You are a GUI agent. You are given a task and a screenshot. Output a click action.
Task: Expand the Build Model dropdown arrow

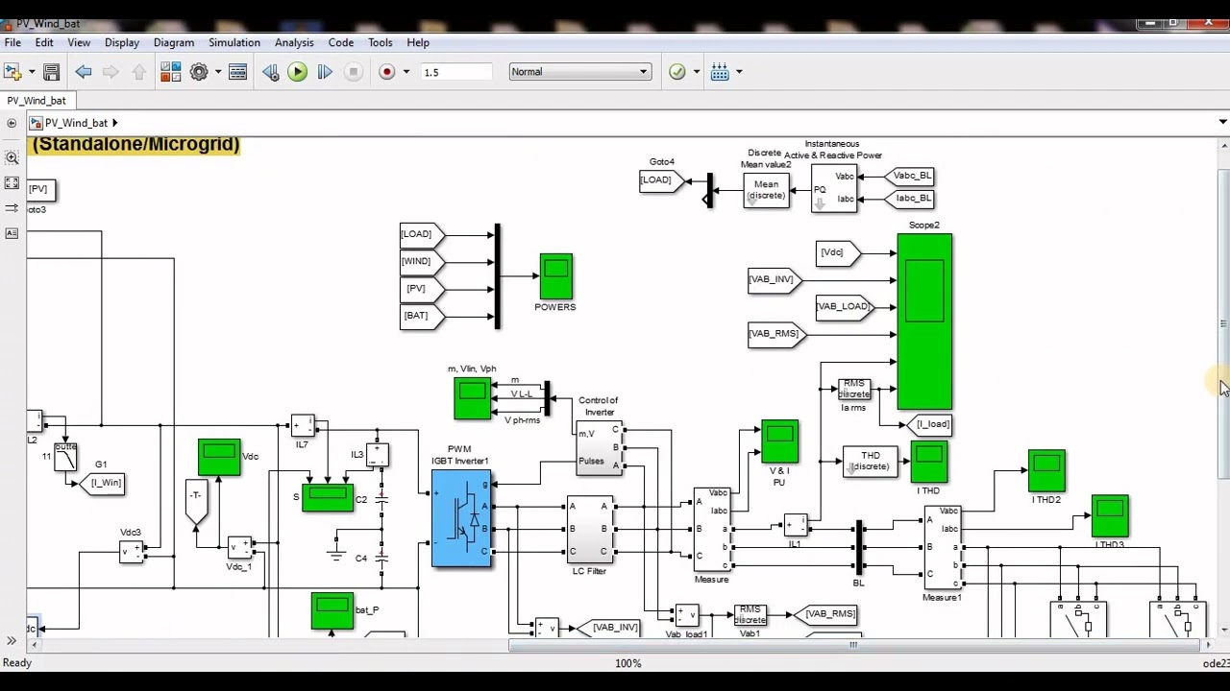pos(738,72)
